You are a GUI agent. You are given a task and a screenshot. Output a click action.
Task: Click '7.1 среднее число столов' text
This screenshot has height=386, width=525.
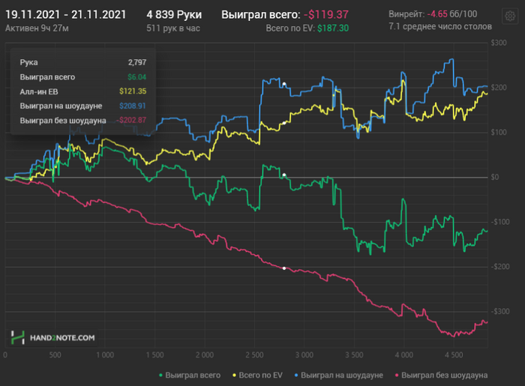click(440, 26)
